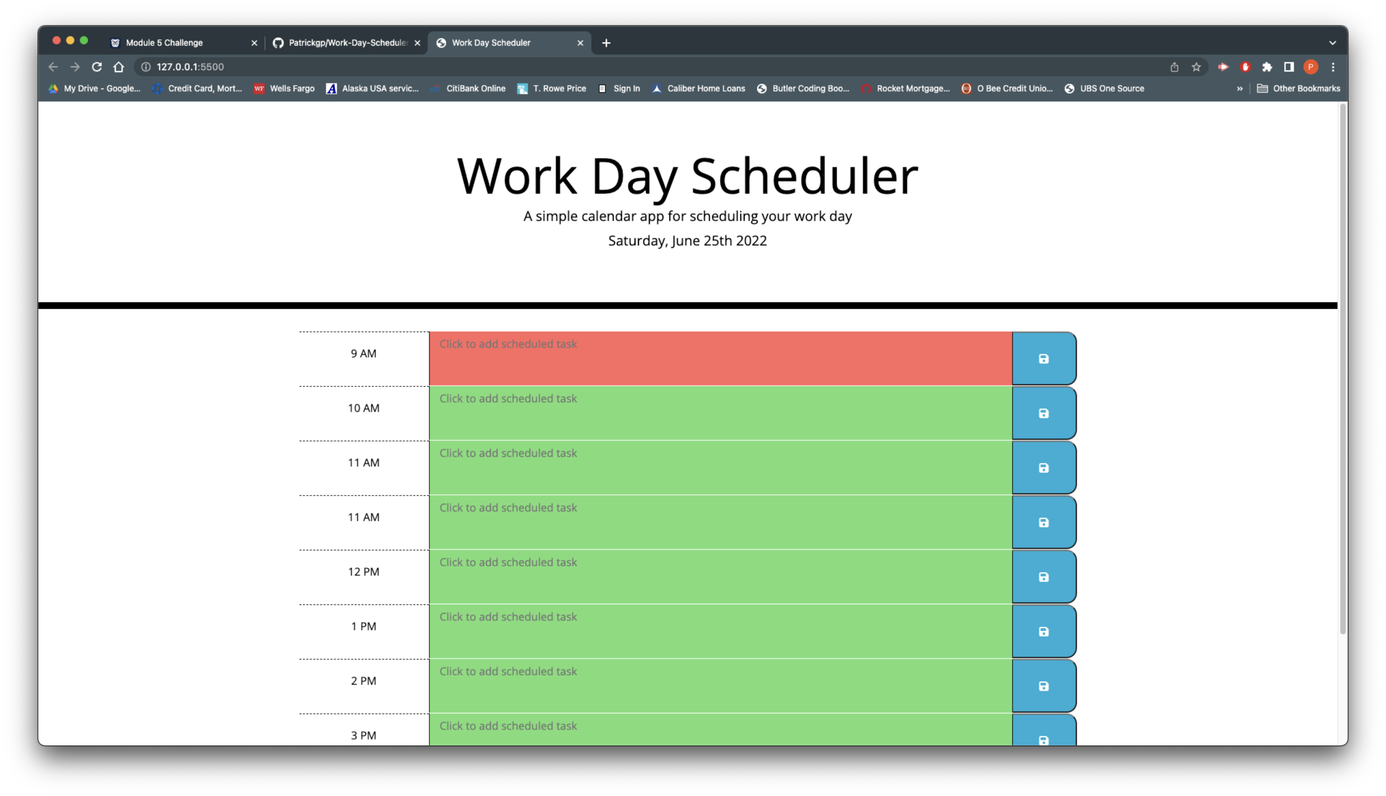Open the Wells Fargo bookmark
This screenshot has width=1386, height=796.
(284, 88)
